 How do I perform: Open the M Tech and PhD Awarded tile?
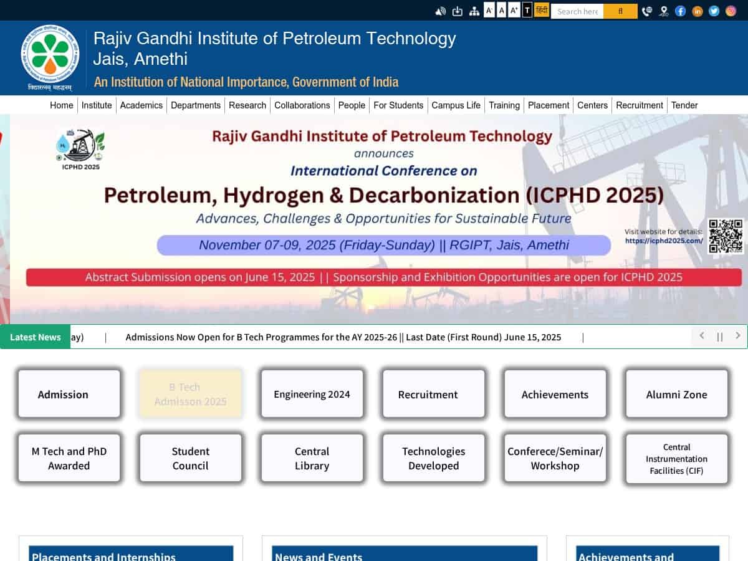(69, 458)
